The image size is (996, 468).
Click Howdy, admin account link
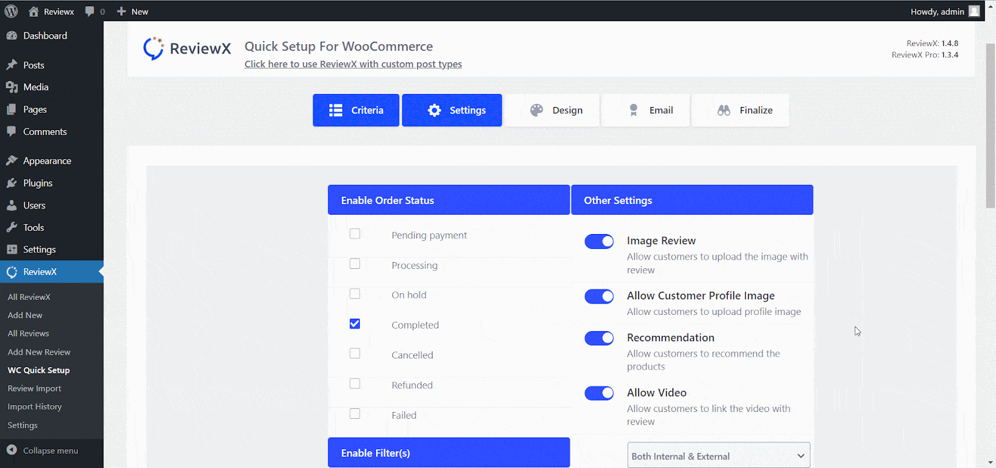(x=945, y=11)
